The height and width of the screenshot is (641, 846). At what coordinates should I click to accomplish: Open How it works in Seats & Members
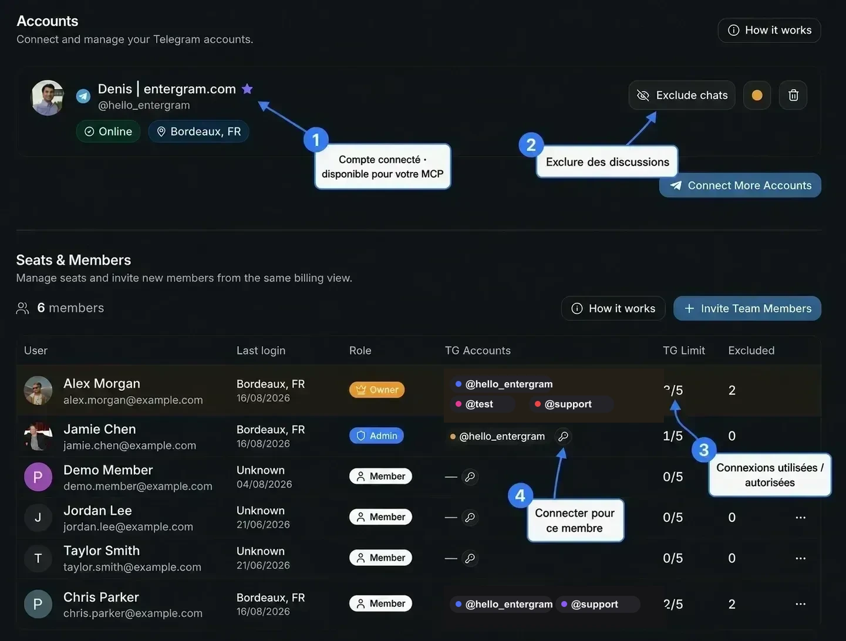coord(613,308)
